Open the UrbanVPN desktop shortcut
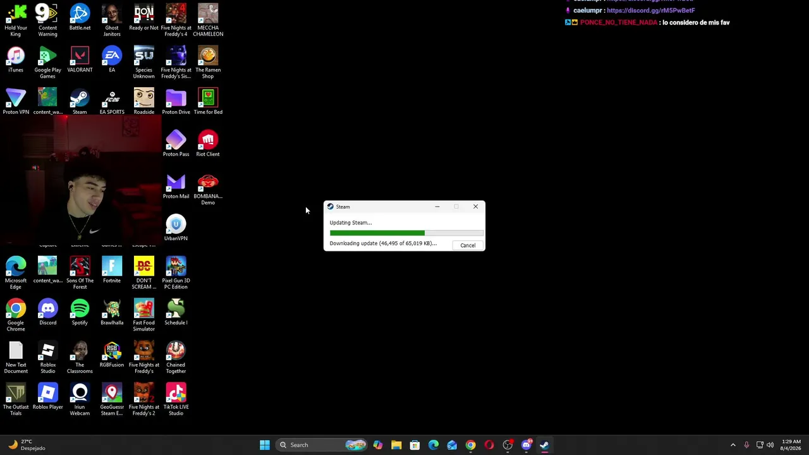Screen dimensions: 809x455 [x=176, y=228]
